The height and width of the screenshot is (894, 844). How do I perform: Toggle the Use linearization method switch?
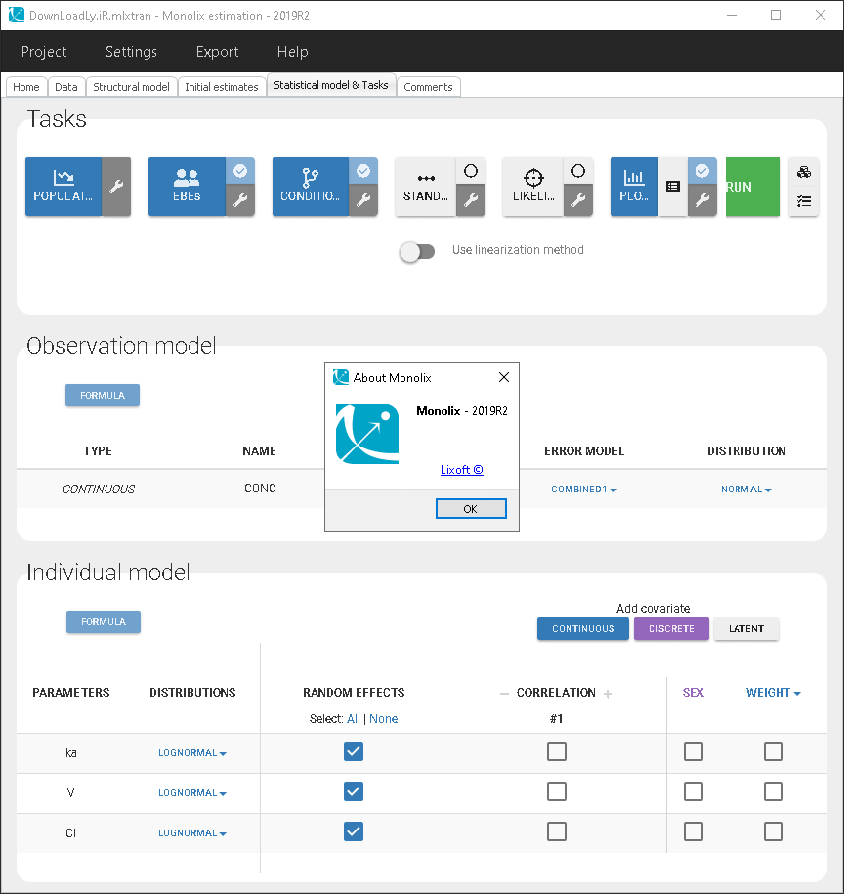tap(417, 251)
